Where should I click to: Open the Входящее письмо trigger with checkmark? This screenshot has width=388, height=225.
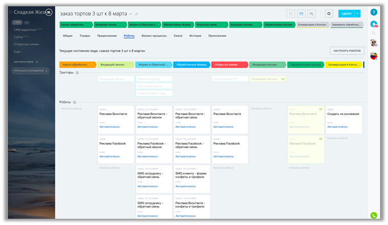click(x=268, y=79)
